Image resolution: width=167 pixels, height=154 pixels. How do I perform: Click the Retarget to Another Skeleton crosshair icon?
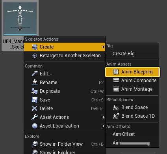pyautogui.click(x=35, y=56)
